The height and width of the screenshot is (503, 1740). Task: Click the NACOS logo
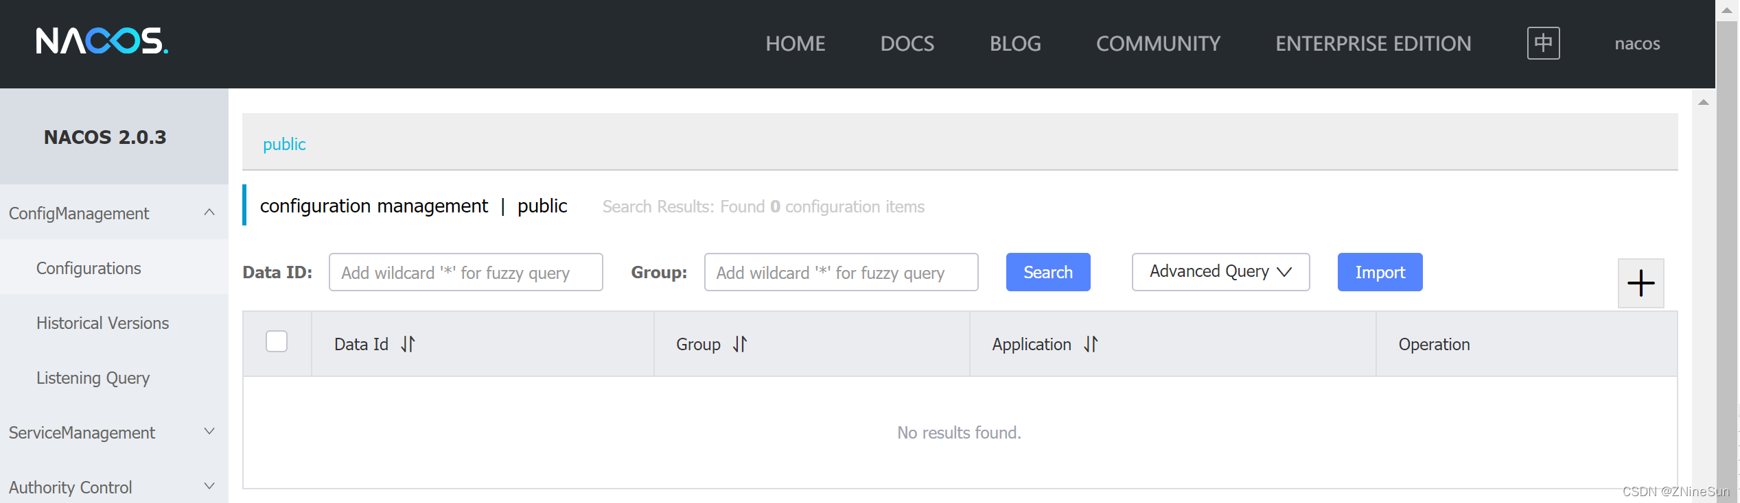[x=102, y=41]
